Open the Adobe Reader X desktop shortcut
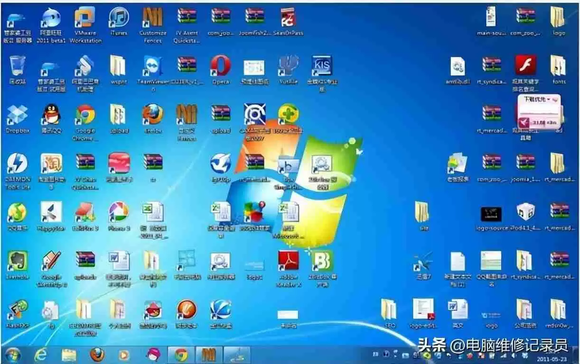The height and width of the screenshot is (364, 580). pyautogui.click(x=288, y=262)
